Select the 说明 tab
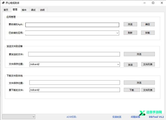This screenshot has height=120, width=166. click(42, 10)
